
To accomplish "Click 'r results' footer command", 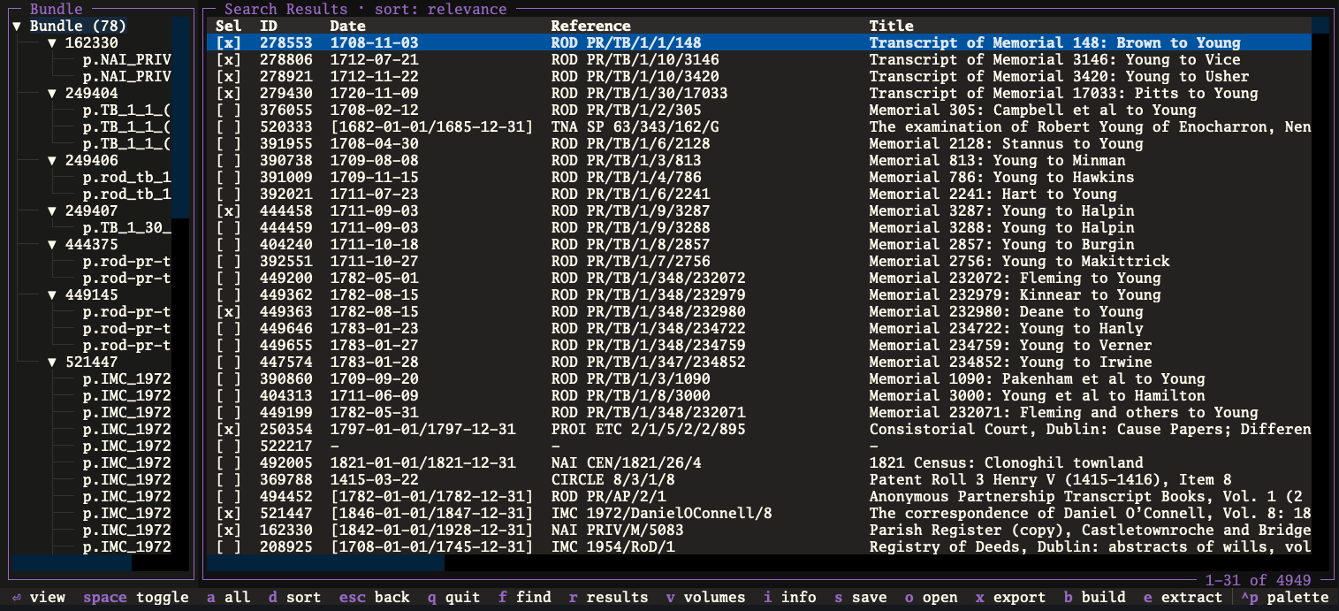I will click(609, 597).
